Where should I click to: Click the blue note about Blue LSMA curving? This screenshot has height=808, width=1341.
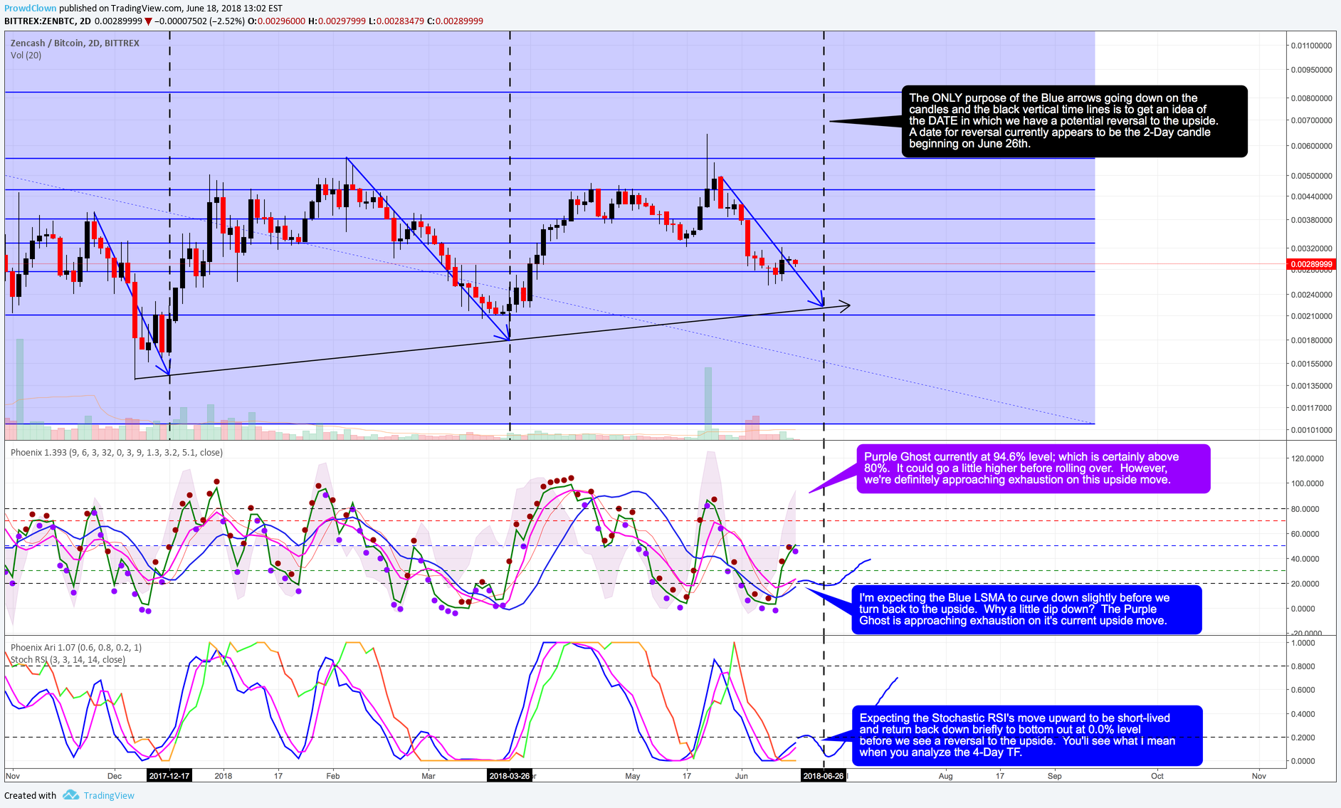click(1026, 609)
